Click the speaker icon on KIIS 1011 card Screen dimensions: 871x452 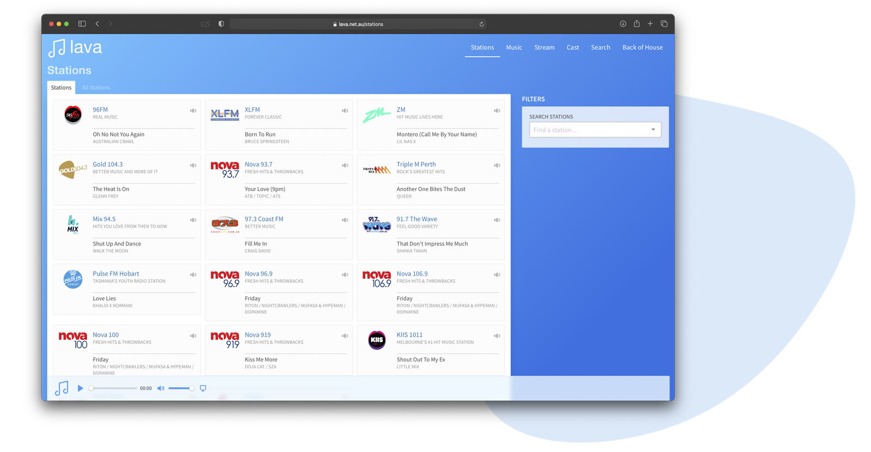[x=497, y=336]
